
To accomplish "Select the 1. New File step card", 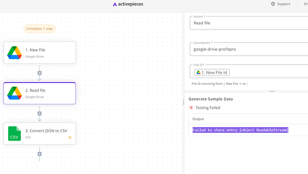I will coord(39,53).
